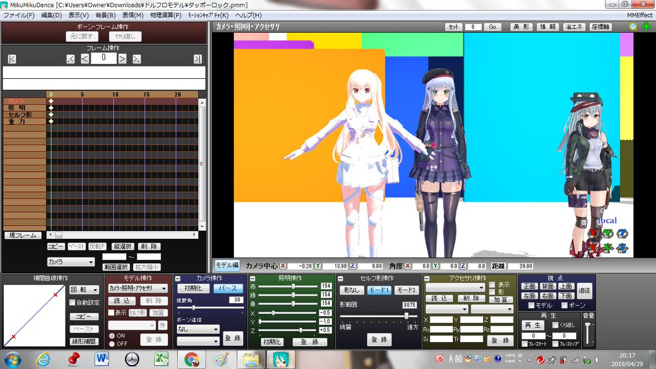Open the 物理演算(P) menu

(x=166, y=15)
